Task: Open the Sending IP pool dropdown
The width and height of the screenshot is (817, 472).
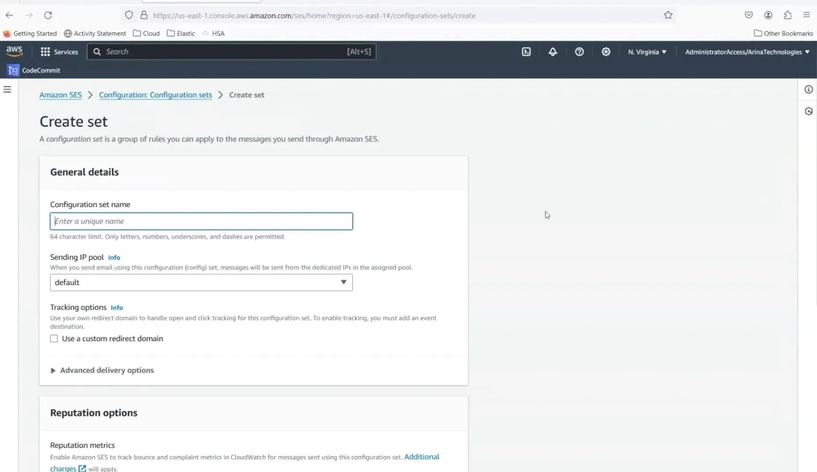Action: 201,282
